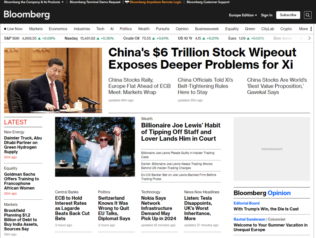Screen dimensions: 316x238
Task: Open the CityLab section
Action: coord(268,29)
